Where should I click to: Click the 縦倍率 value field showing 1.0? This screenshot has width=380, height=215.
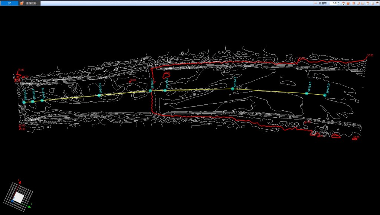coord(334,3)
